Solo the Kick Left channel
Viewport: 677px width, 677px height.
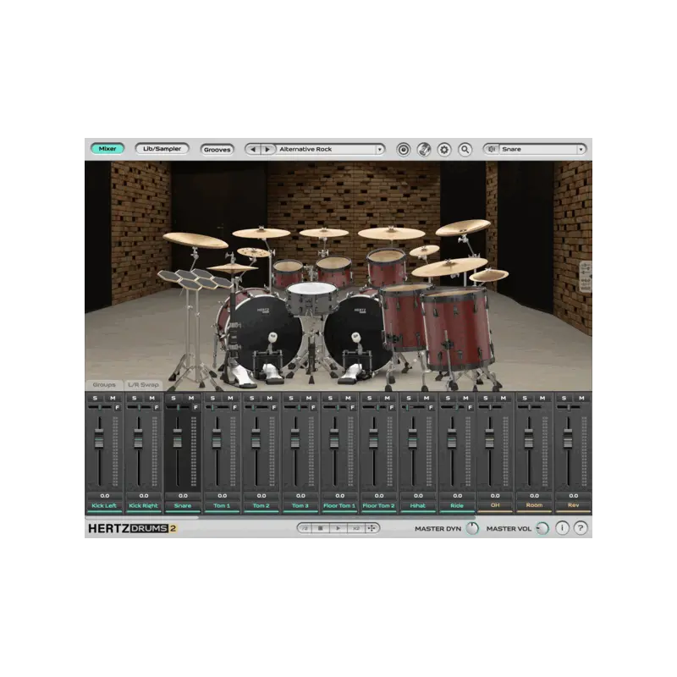point(95,398)
